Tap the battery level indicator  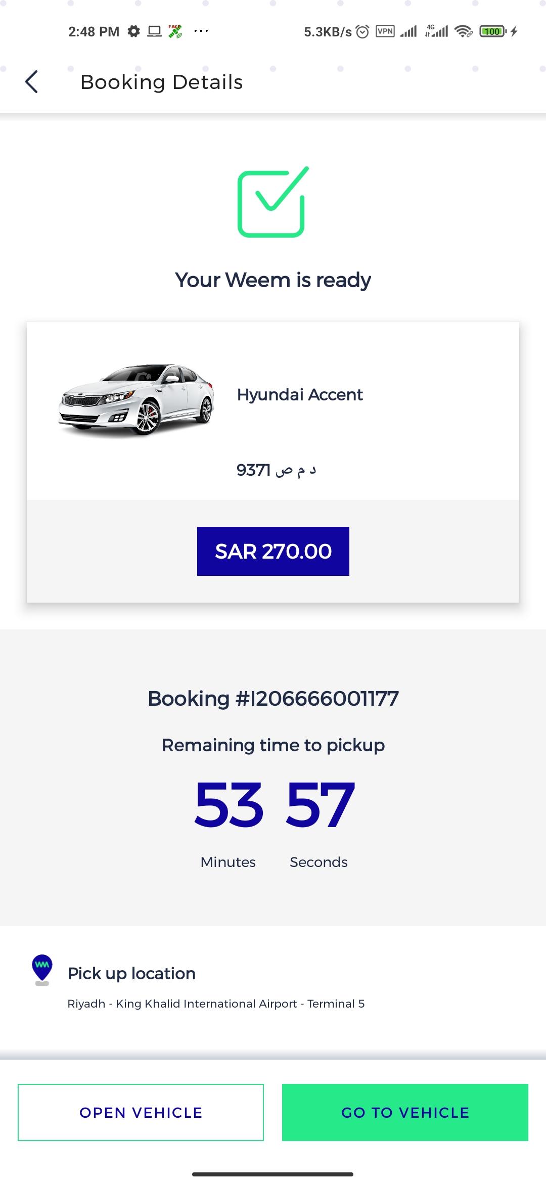click(492, 31)
